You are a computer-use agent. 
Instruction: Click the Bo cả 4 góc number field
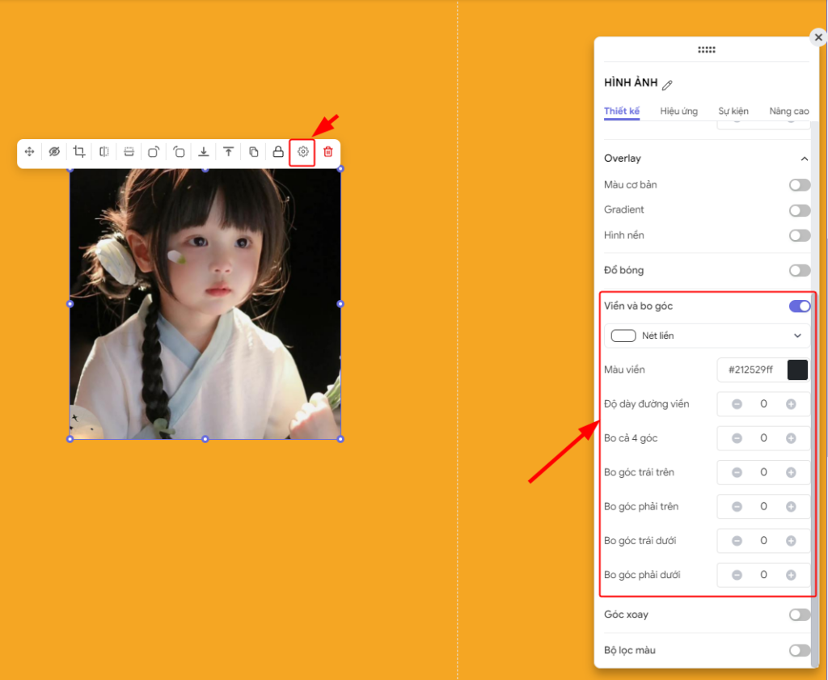pyautogui.click(x=763, y=438)
